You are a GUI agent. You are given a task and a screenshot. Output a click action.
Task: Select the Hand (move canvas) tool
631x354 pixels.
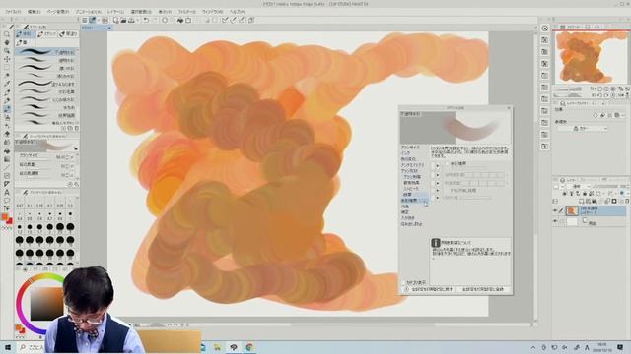(x=7, y=42)
